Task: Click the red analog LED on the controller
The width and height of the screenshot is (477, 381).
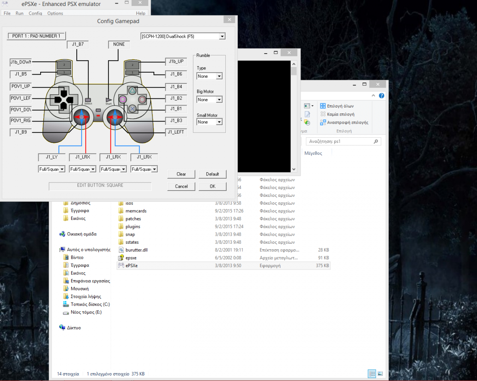Action: point(98,116)
